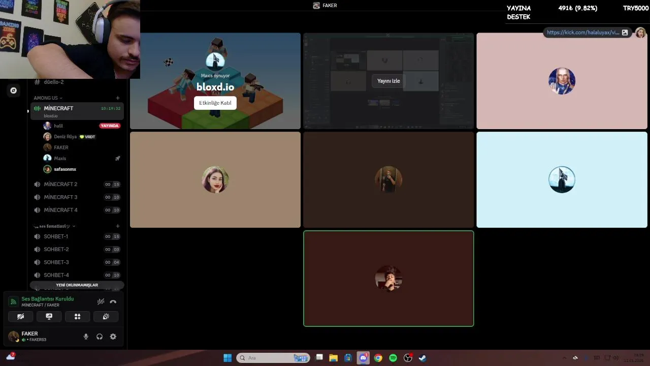650x366 pixels.
Task: Join the MİNECRAFT 2 voice channel
Action: coord(76,184)
